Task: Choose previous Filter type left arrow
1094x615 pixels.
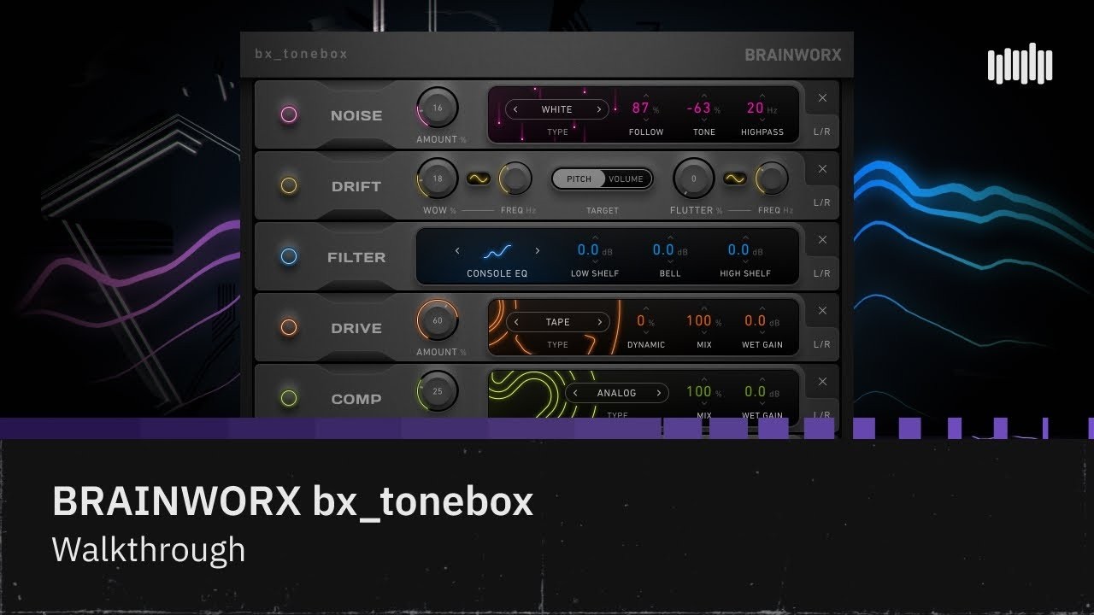Action: [457, 251]
